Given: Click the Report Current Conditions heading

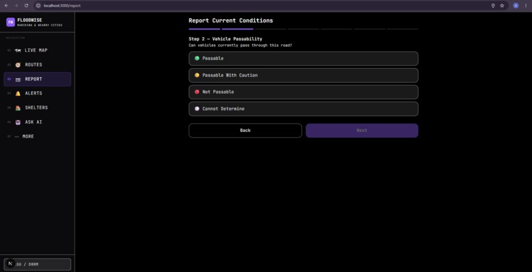Looking at the screenshot, I should 231,20.
